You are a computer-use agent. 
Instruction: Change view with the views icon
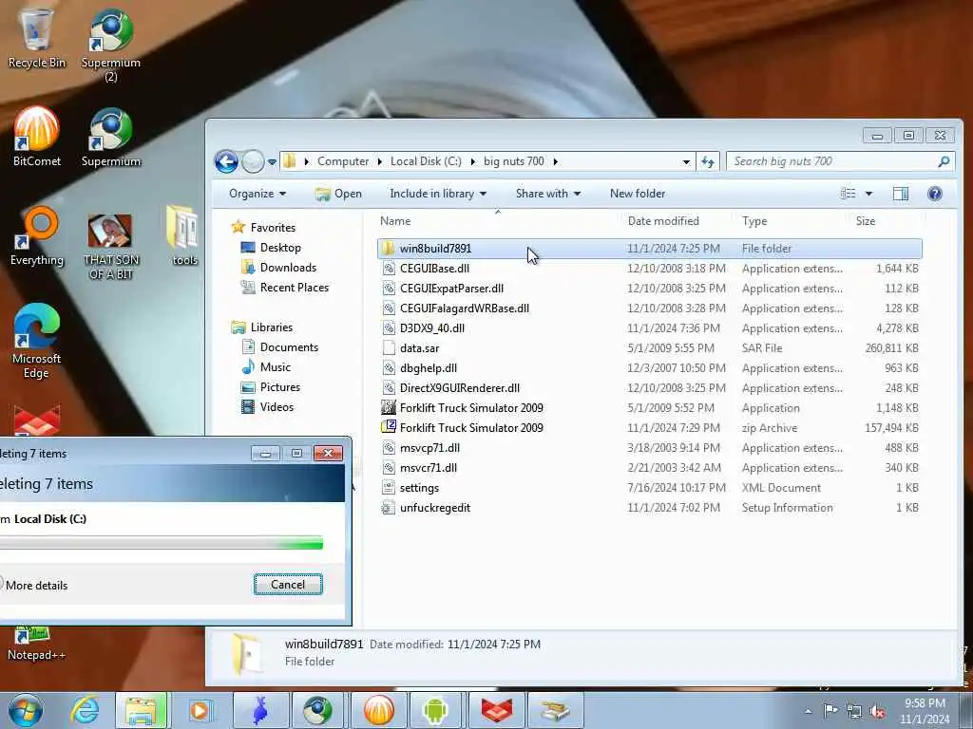pyautogui.click(x=848, y=194)
